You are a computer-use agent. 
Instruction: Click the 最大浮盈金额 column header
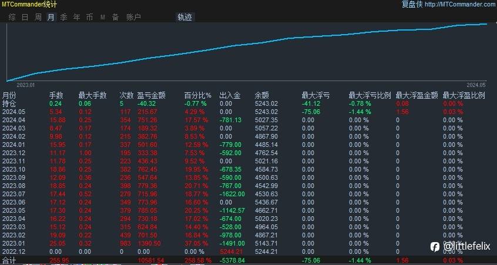tap(417, 95)
